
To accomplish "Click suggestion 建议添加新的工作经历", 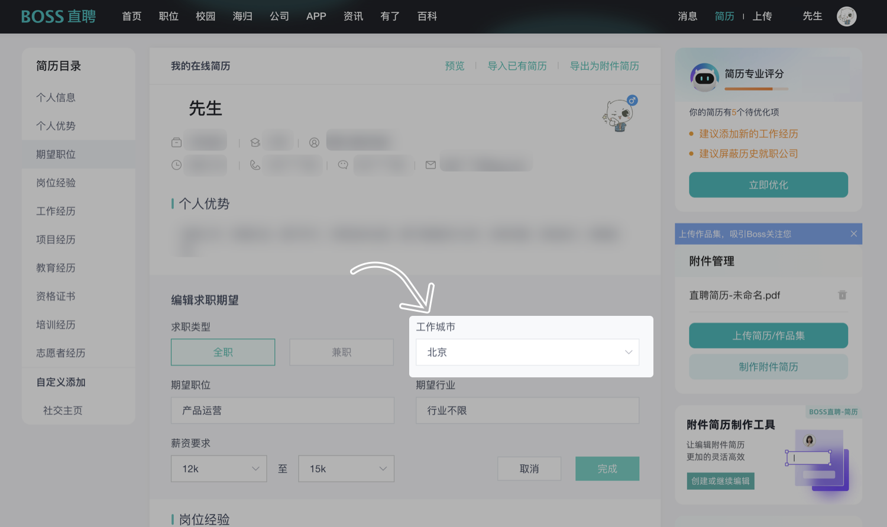I will coord(749,134).
